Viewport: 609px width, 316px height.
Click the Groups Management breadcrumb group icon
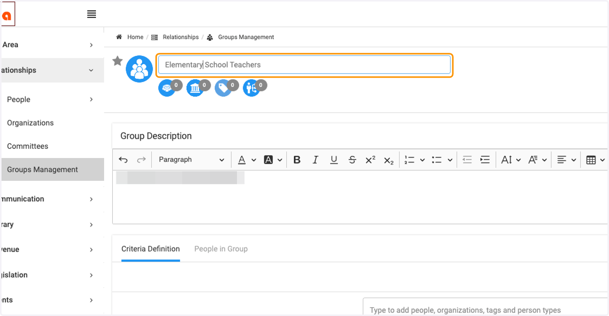click(210, 37)
